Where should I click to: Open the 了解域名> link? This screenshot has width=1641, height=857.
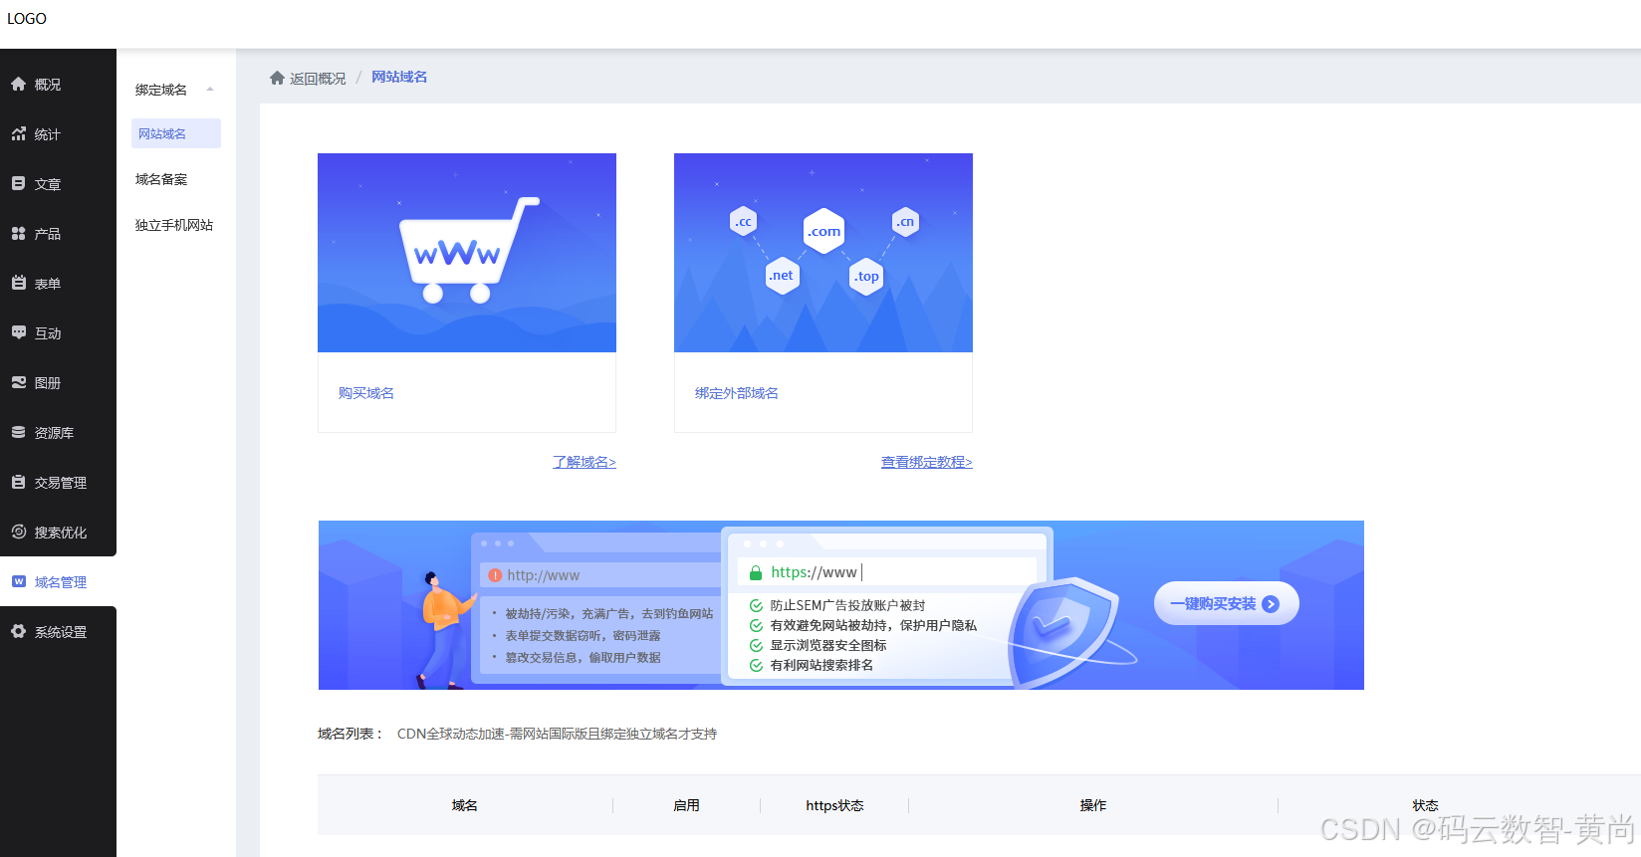[585, 462]
